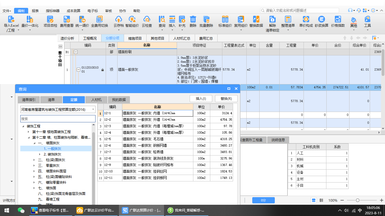This screenshot has width=385, height=216.
Task: Click the 替换(R) button
Action: point(226,99)
